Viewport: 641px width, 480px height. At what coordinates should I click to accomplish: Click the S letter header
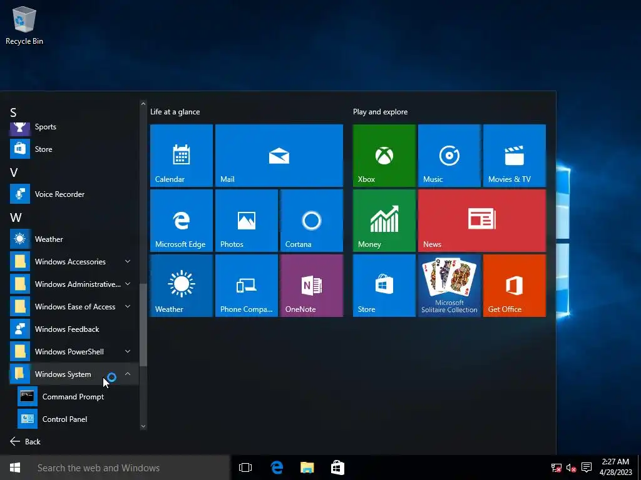14,112
